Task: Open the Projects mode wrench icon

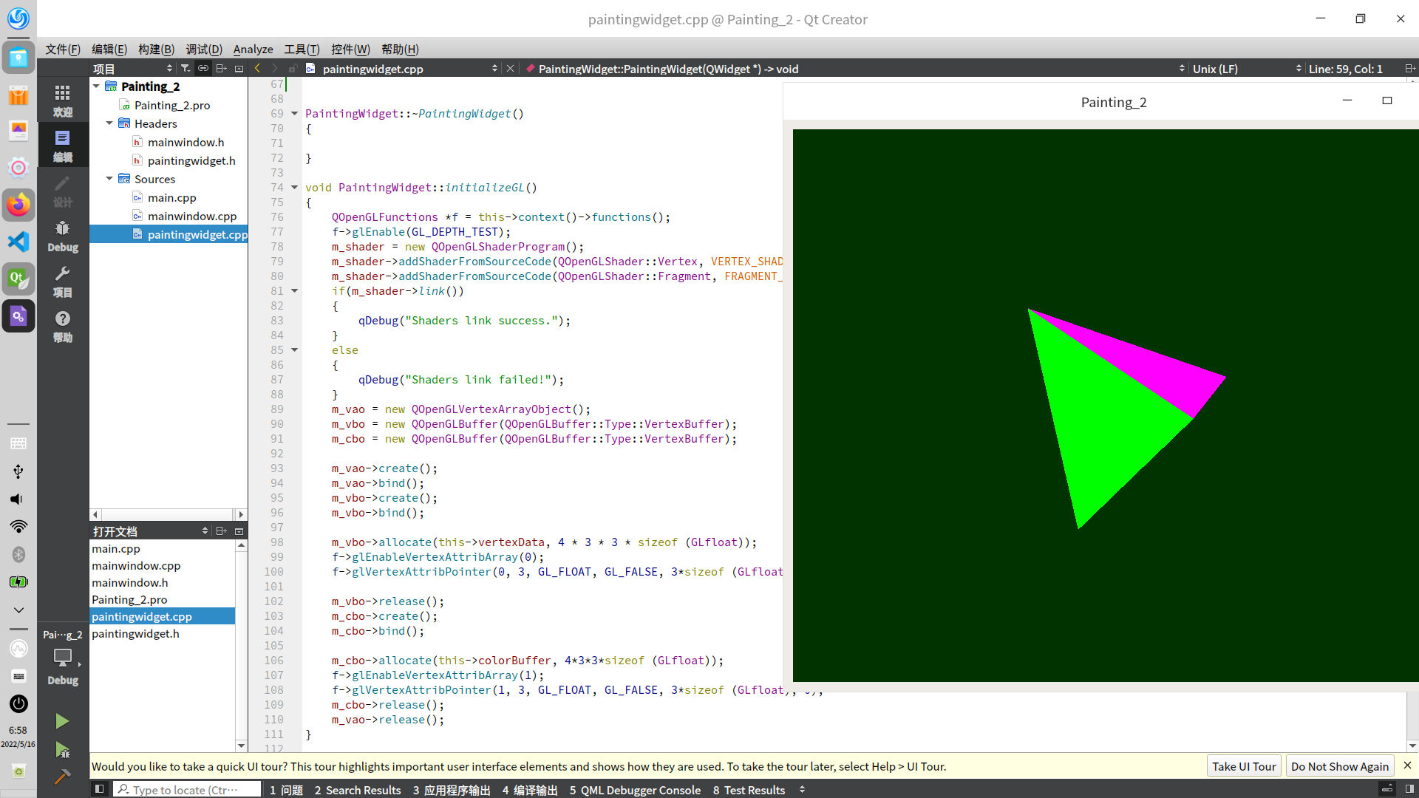Action: point(63,281)
